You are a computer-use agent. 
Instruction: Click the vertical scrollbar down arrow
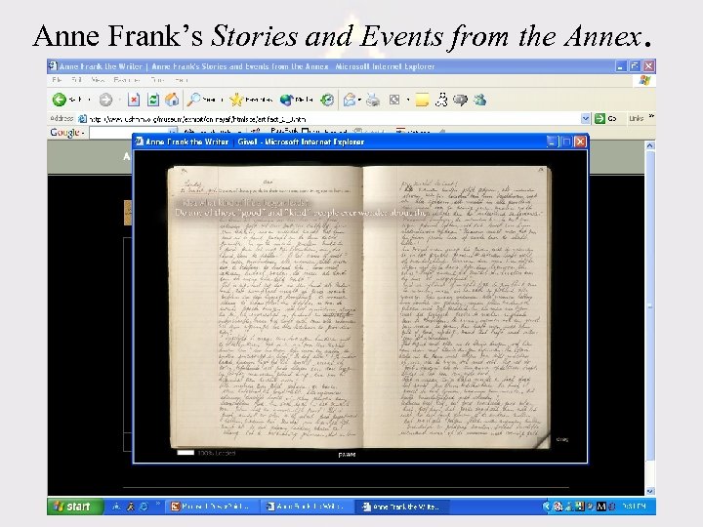click(x=649, y=491)
